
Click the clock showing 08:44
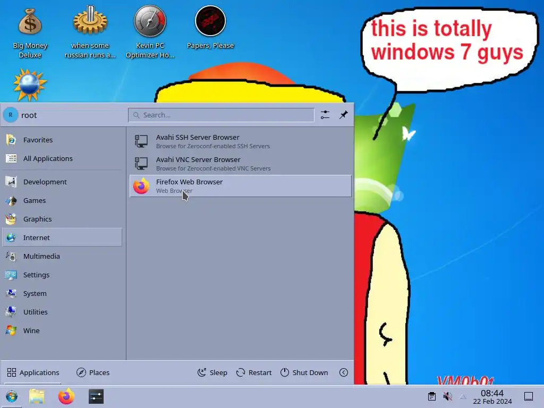click(x=492, y=396)
